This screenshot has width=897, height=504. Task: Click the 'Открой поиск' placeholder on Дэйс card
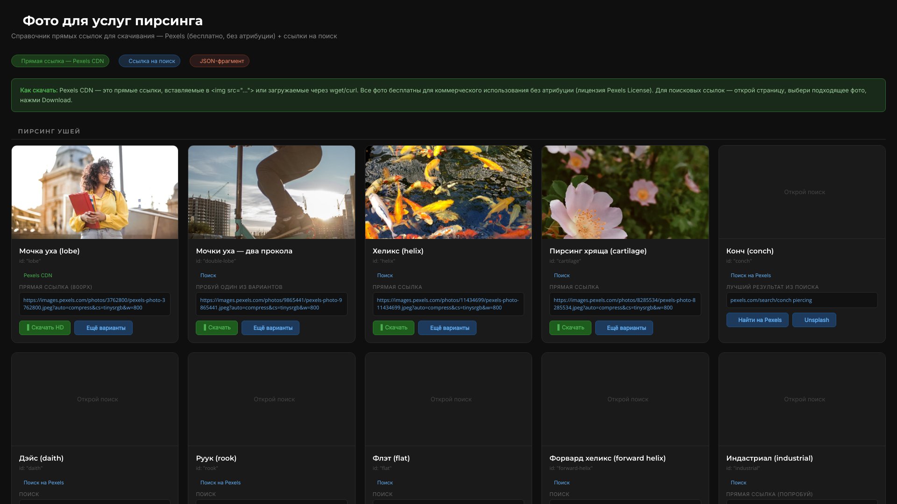point(97,399)
